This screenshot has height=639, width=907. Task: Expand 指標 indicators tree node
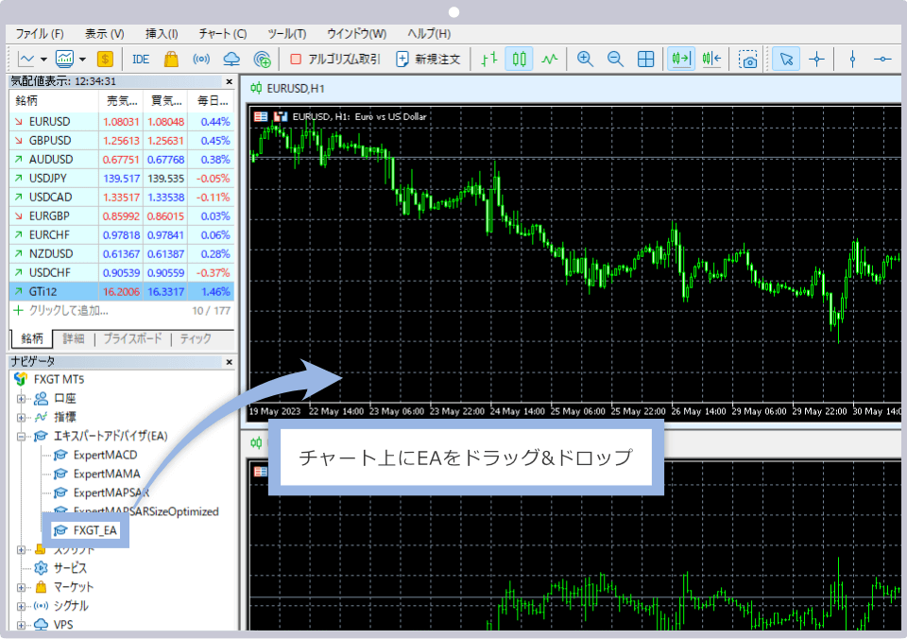click(x=22, y=417)
